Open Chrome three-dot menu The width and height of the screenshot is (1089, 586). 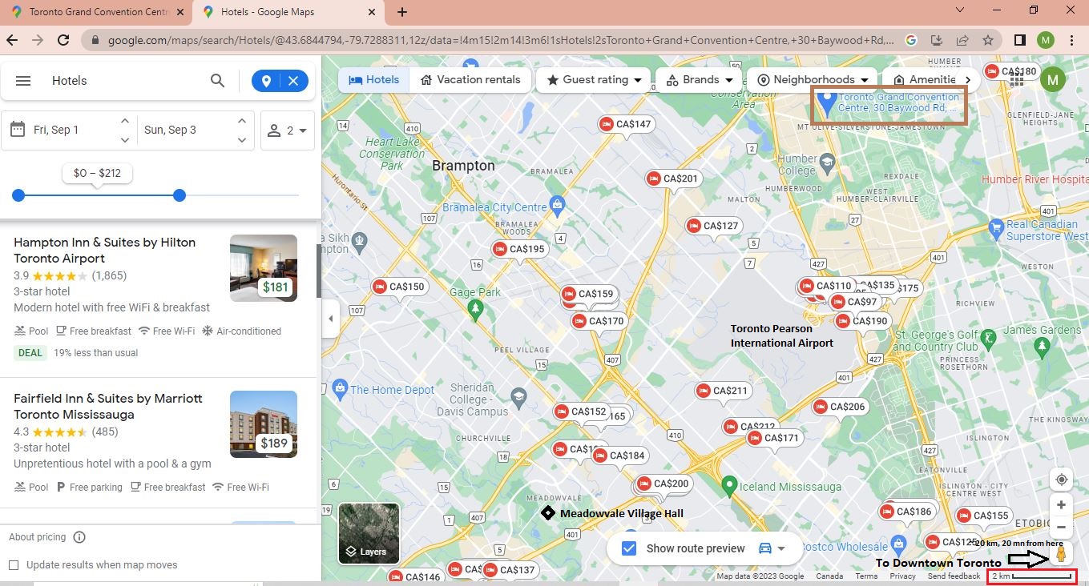[1072, 40]
